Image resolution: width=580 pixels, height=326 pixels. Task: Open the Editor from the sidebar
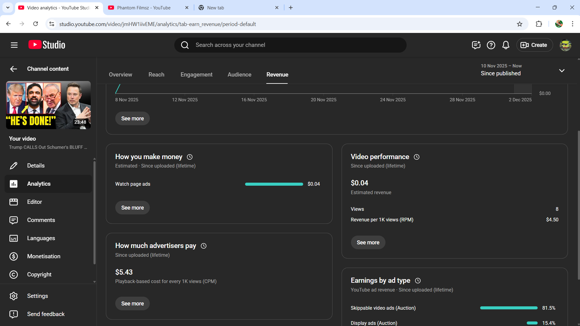(34, 202)
